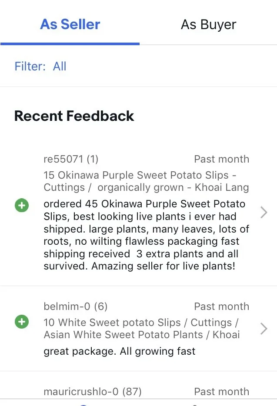Click re55071's review text about 45 sweet potato slips
Screen dimensions: 277x406
point(146,235)
